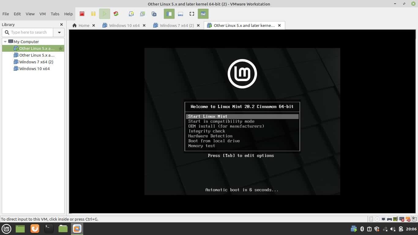
Task: Open the update manager shield tray icon
Action: (377, 229)
